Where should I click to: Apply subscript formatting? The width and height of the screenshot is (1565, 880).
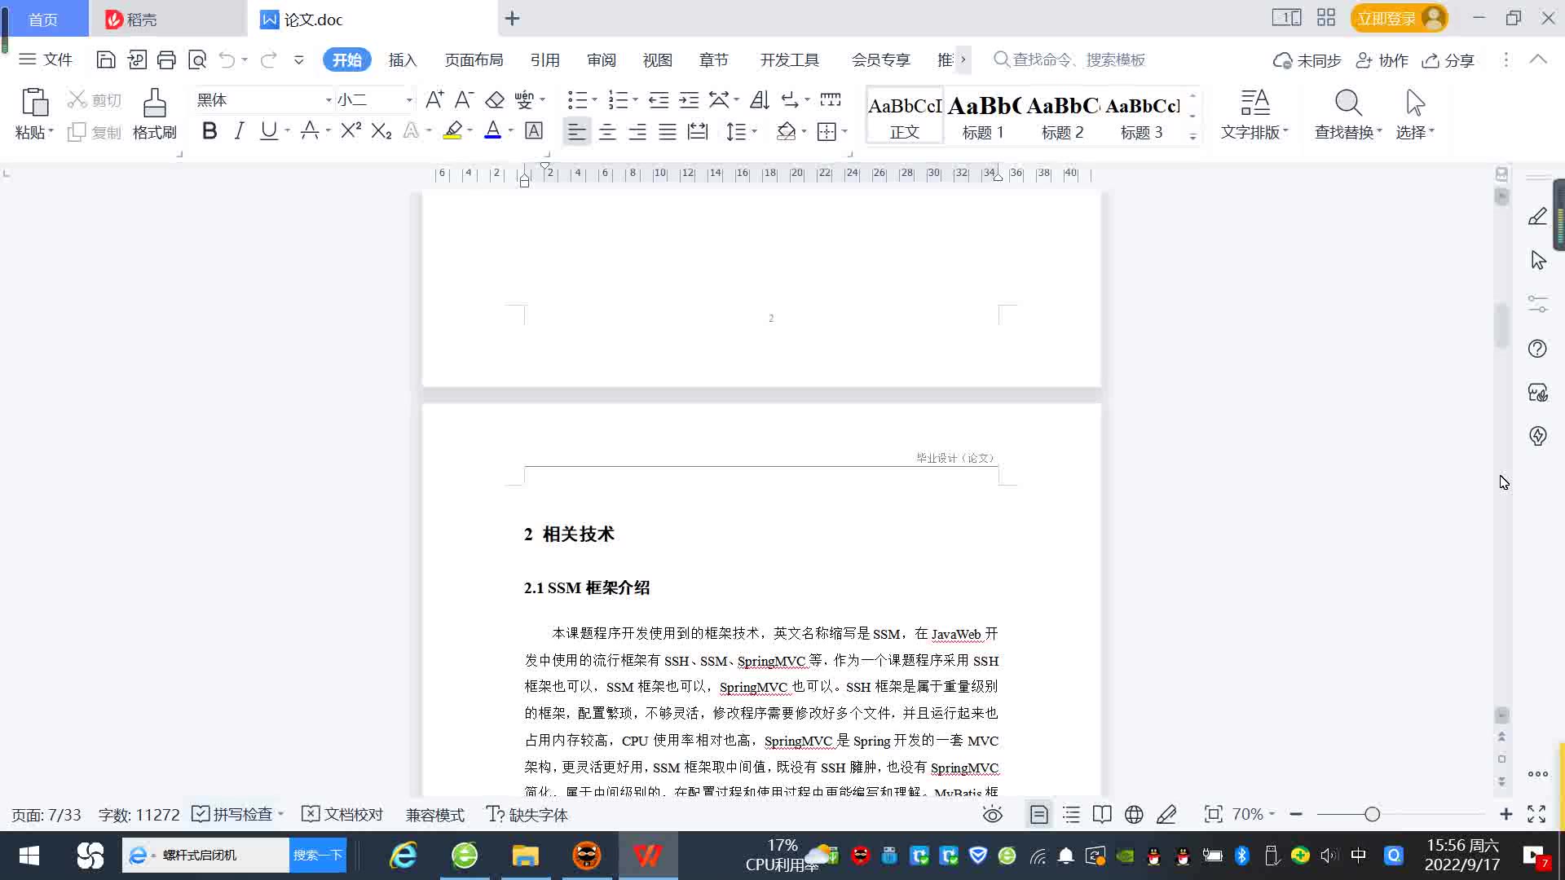tap(381, 130)
